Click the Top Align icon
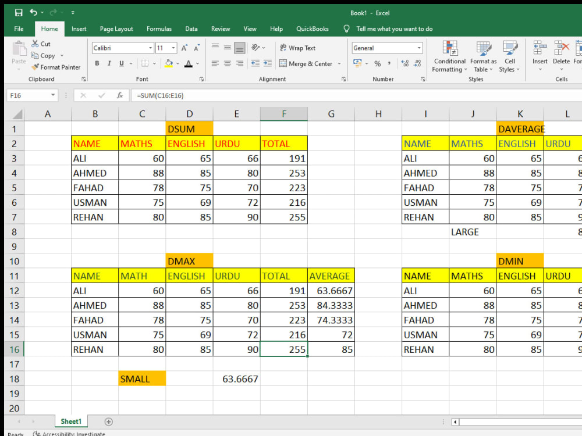Viewport: 582px width, 436px height. (x=215, y=48)
